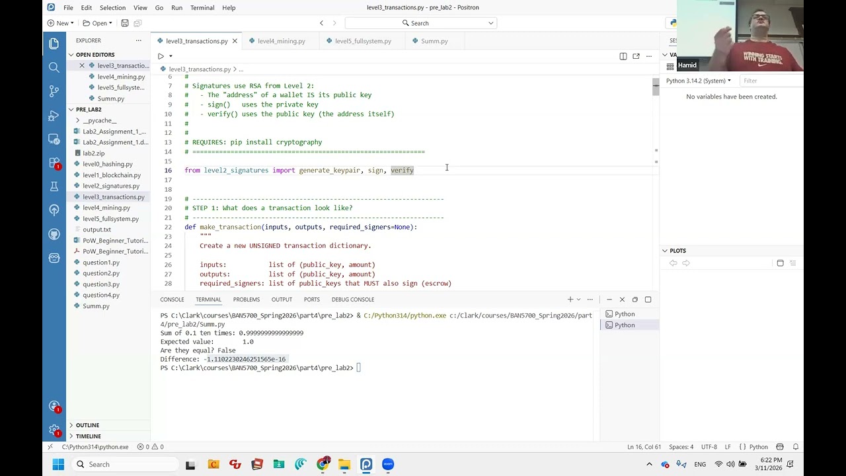
Task: Switch to the level4_mining.py editor tab
Action: pos(282,41)
